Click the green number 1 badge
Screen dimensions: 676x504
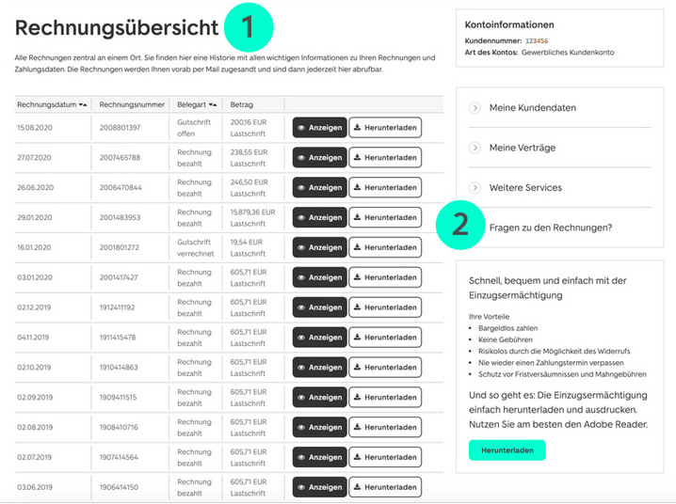pyautogui.click(x=249, y=28)
